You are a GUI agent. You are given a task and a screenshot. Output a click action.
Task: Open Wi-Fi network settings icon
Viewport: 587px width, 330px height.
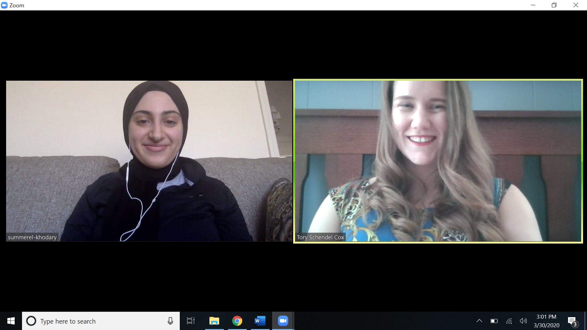[x=509, y=321]
